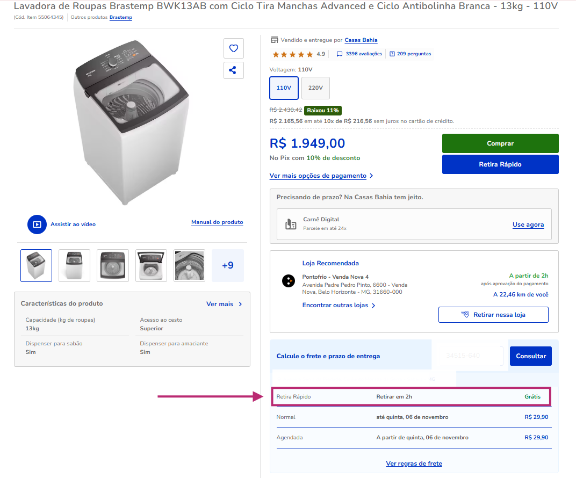
Task: Click the five-star rating icons
Action: pyautogui.click(x=293, y=54)
